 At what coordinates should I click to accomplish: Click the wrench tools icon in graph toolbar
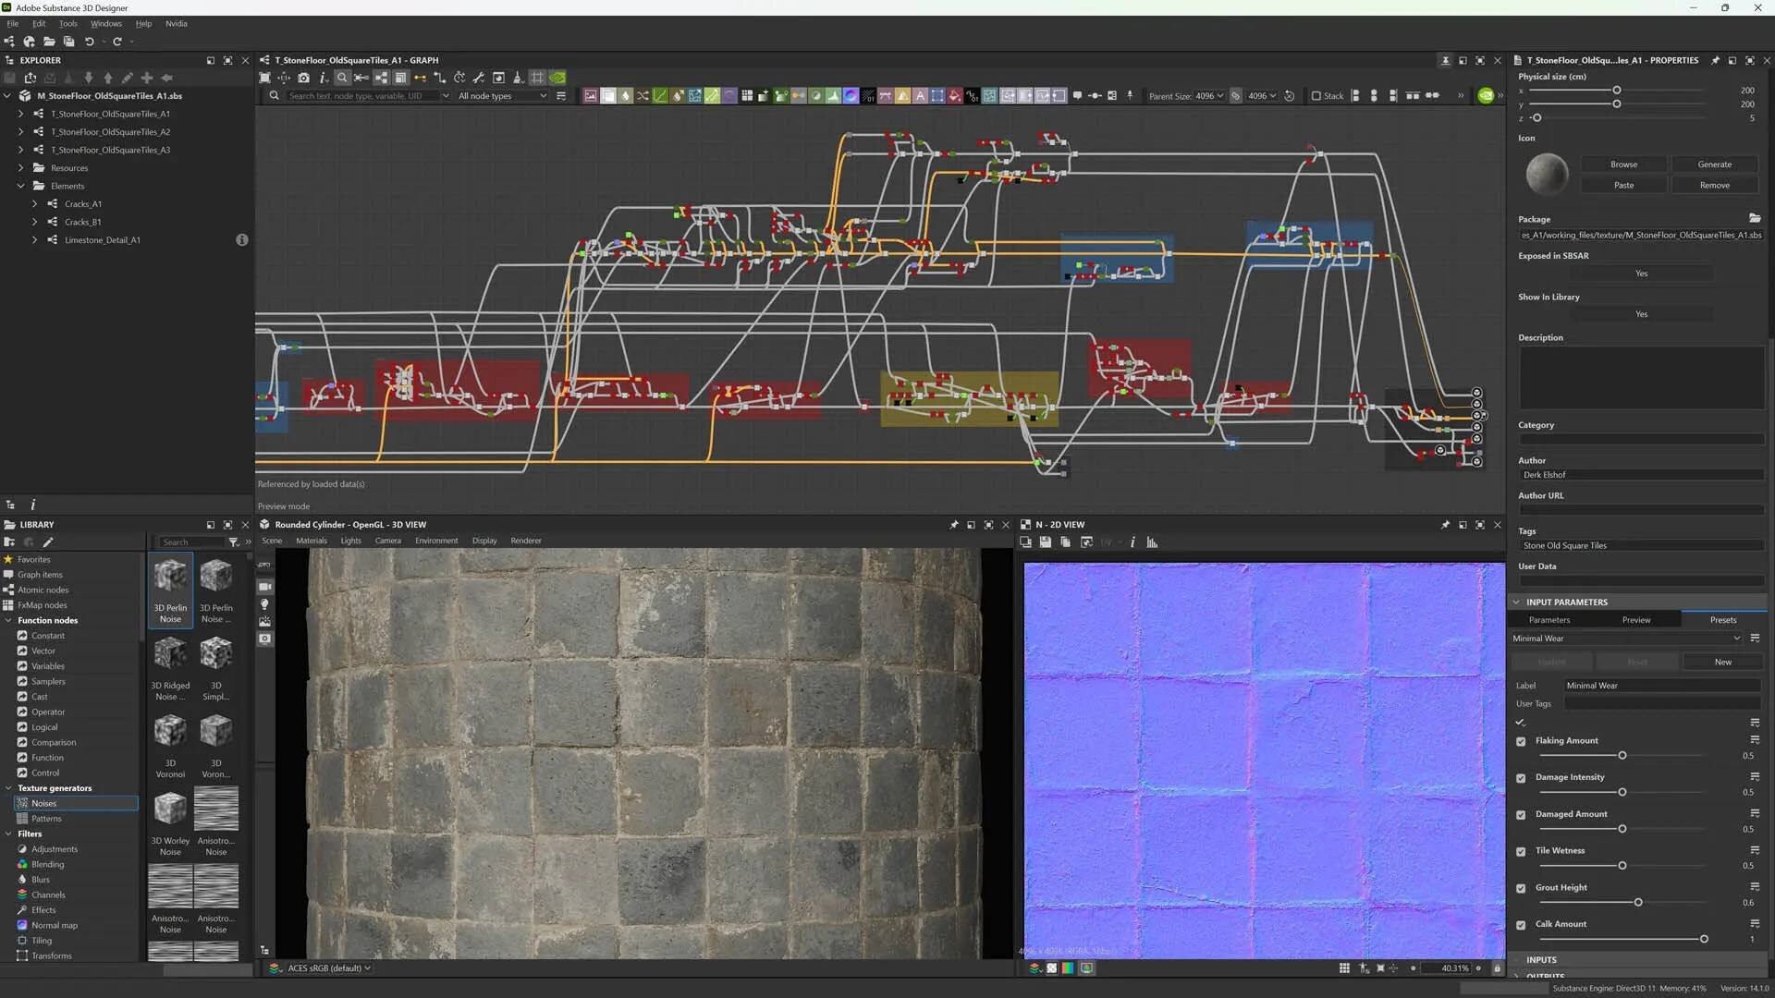click(x=479, y=78)
